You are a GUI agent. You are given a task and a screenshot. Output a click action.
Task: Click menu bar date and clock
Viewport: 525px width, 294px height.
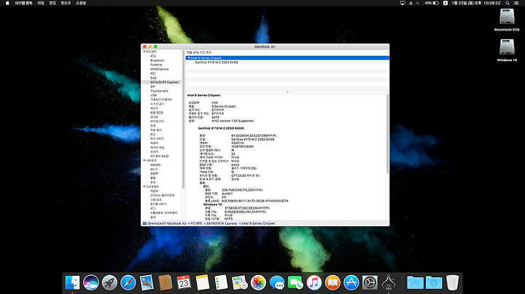click(476, 3)
